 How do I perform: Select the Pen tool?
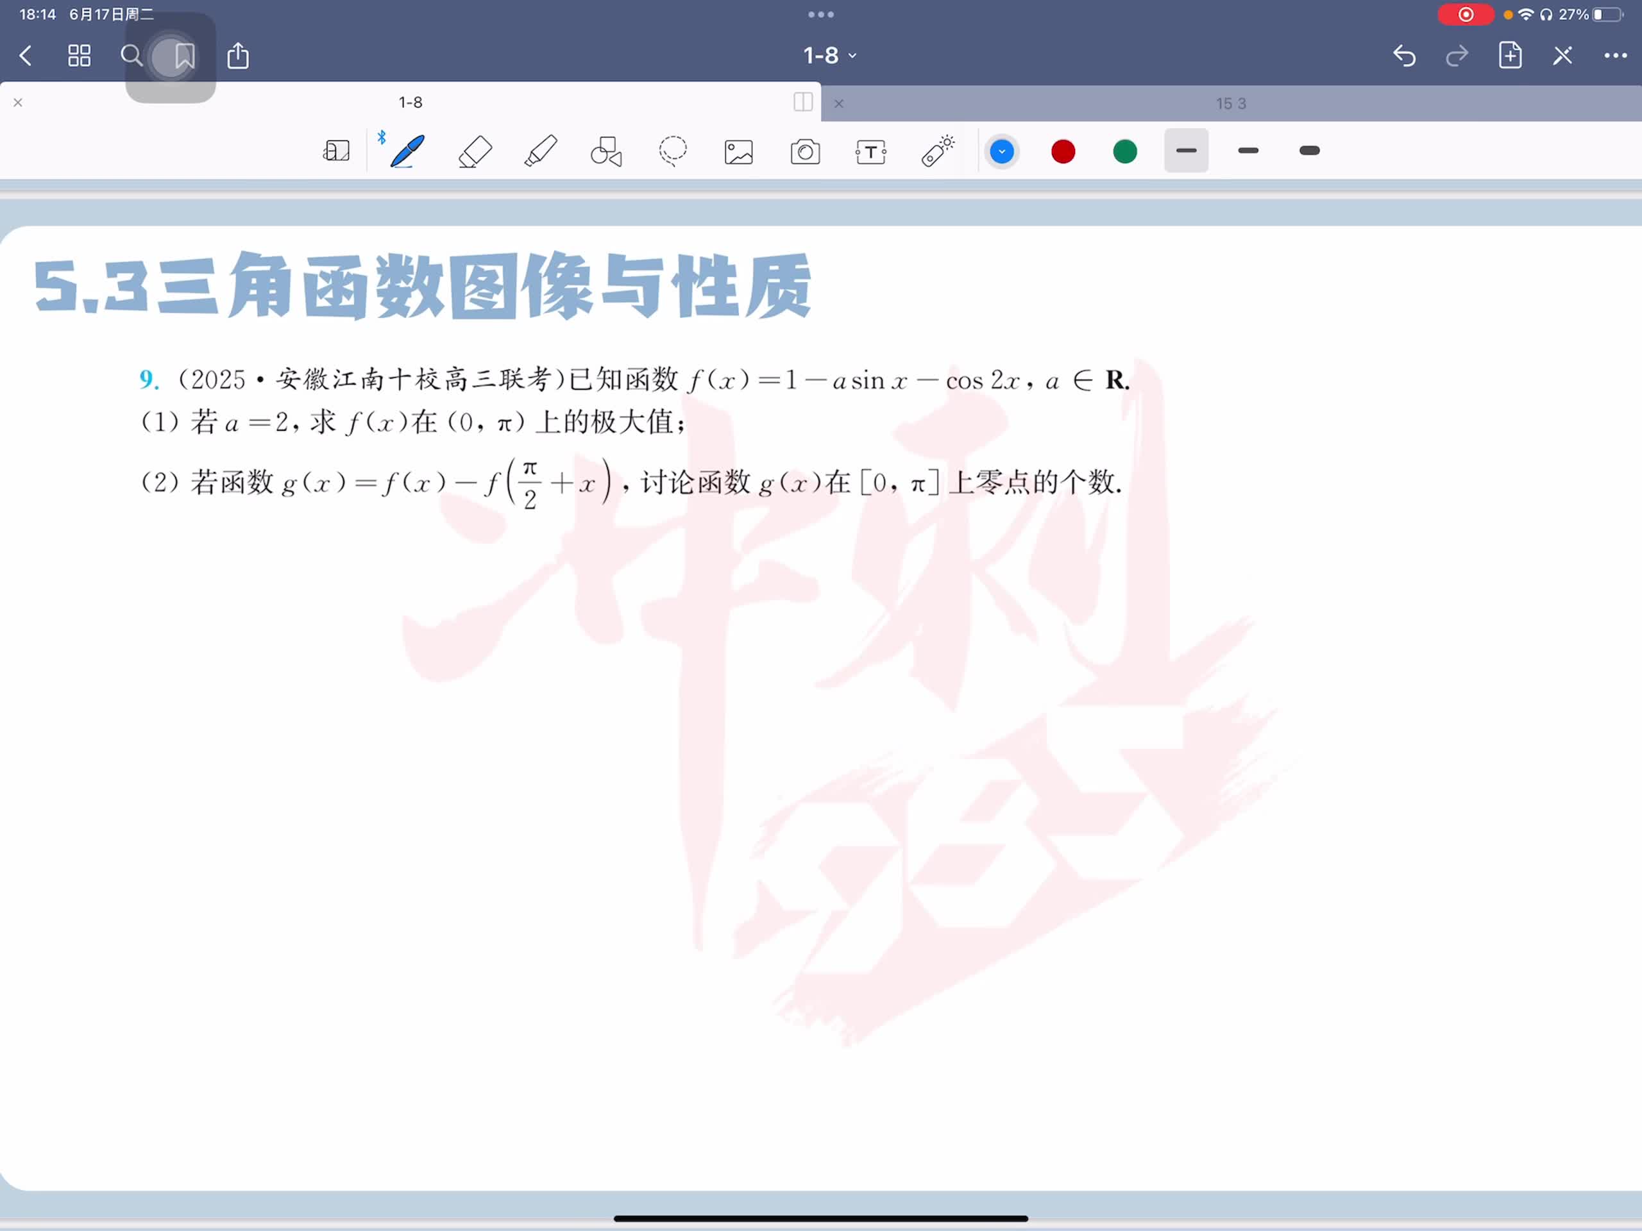tap(407, 151)
